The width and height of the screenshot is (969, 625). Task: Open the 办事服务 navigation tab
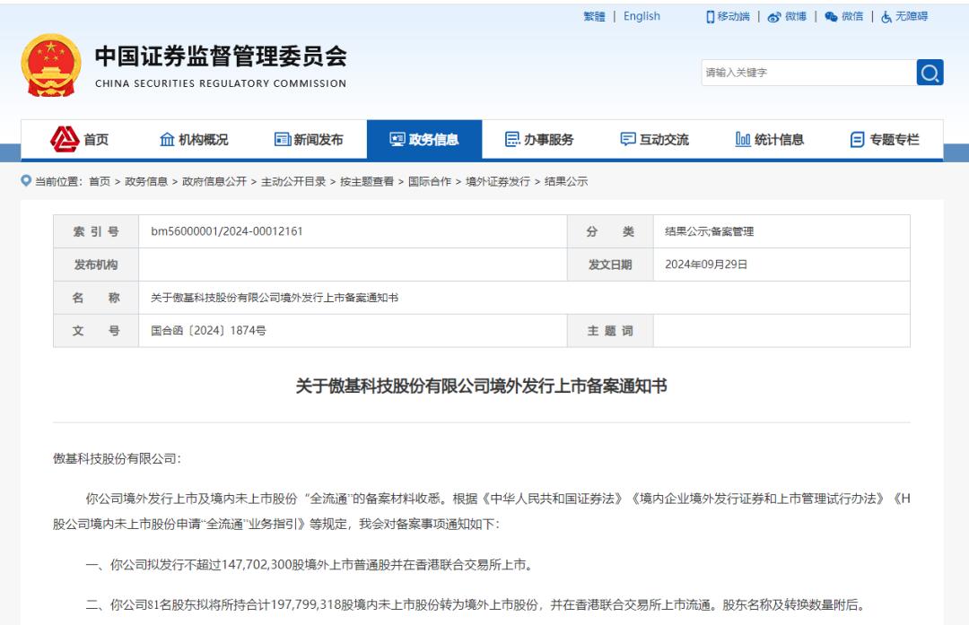tap(539, 140)
